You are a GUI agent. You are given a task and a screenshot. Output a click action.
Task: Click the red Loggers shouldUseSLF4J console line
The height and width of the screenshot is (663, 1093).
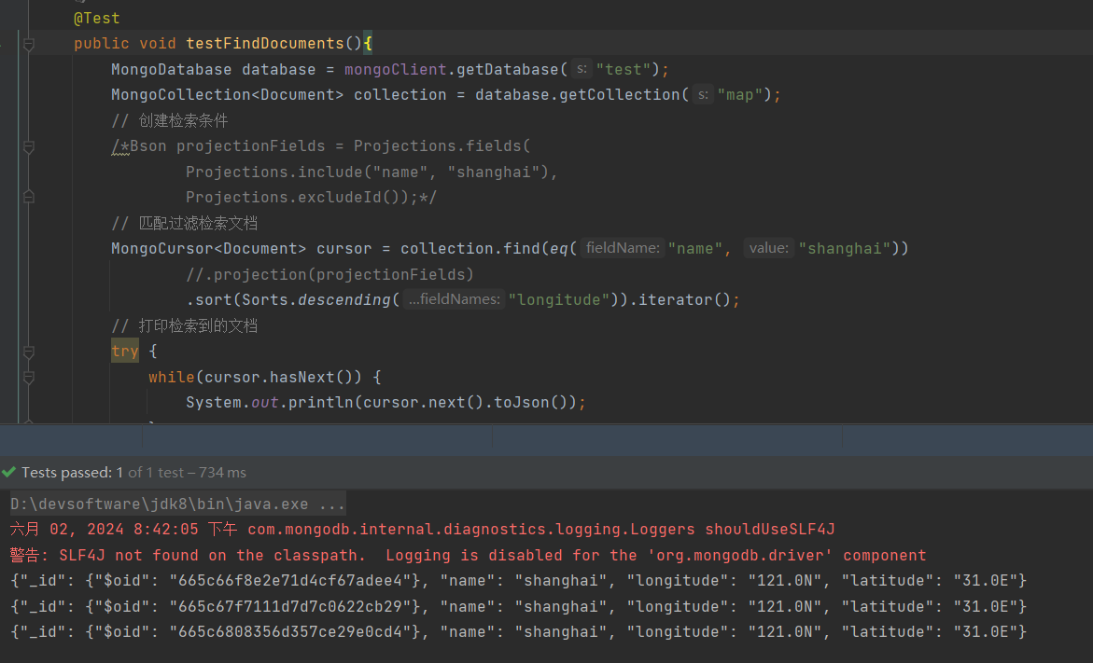[423, 530]
